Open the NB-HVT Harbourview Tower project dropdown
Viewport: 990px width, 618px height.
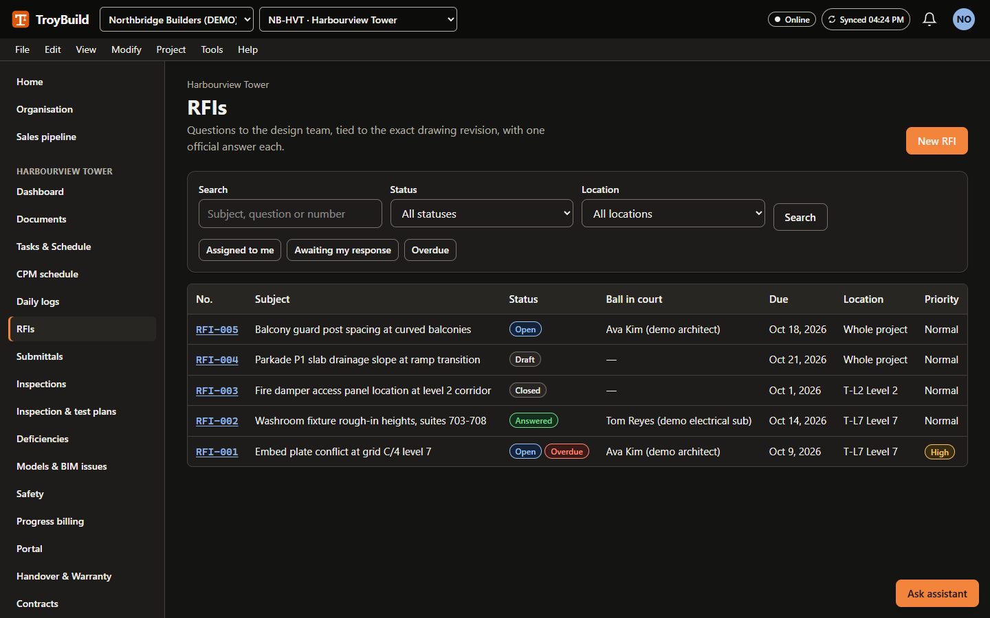(358, 19)
